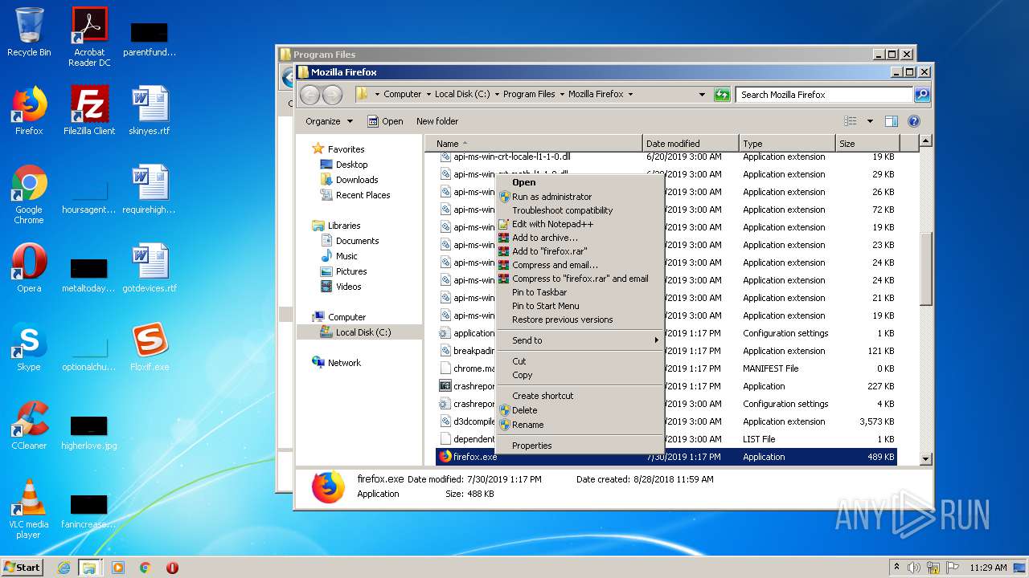Launch Firefox desktop shortcut
The width and height of the screenshot is (1029, 578).
point(29,111)
